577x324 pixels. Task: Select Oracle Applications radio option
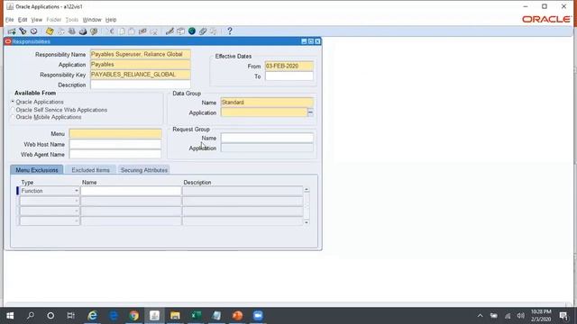[13, 102]
